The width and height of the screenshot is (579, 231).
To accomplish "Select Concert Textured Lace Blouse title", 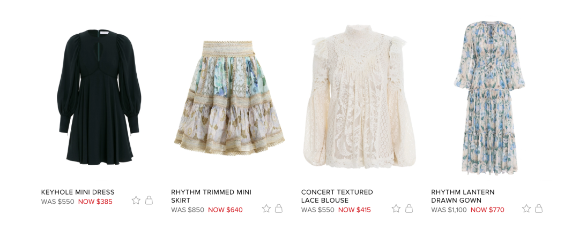I will pos(337,196).
